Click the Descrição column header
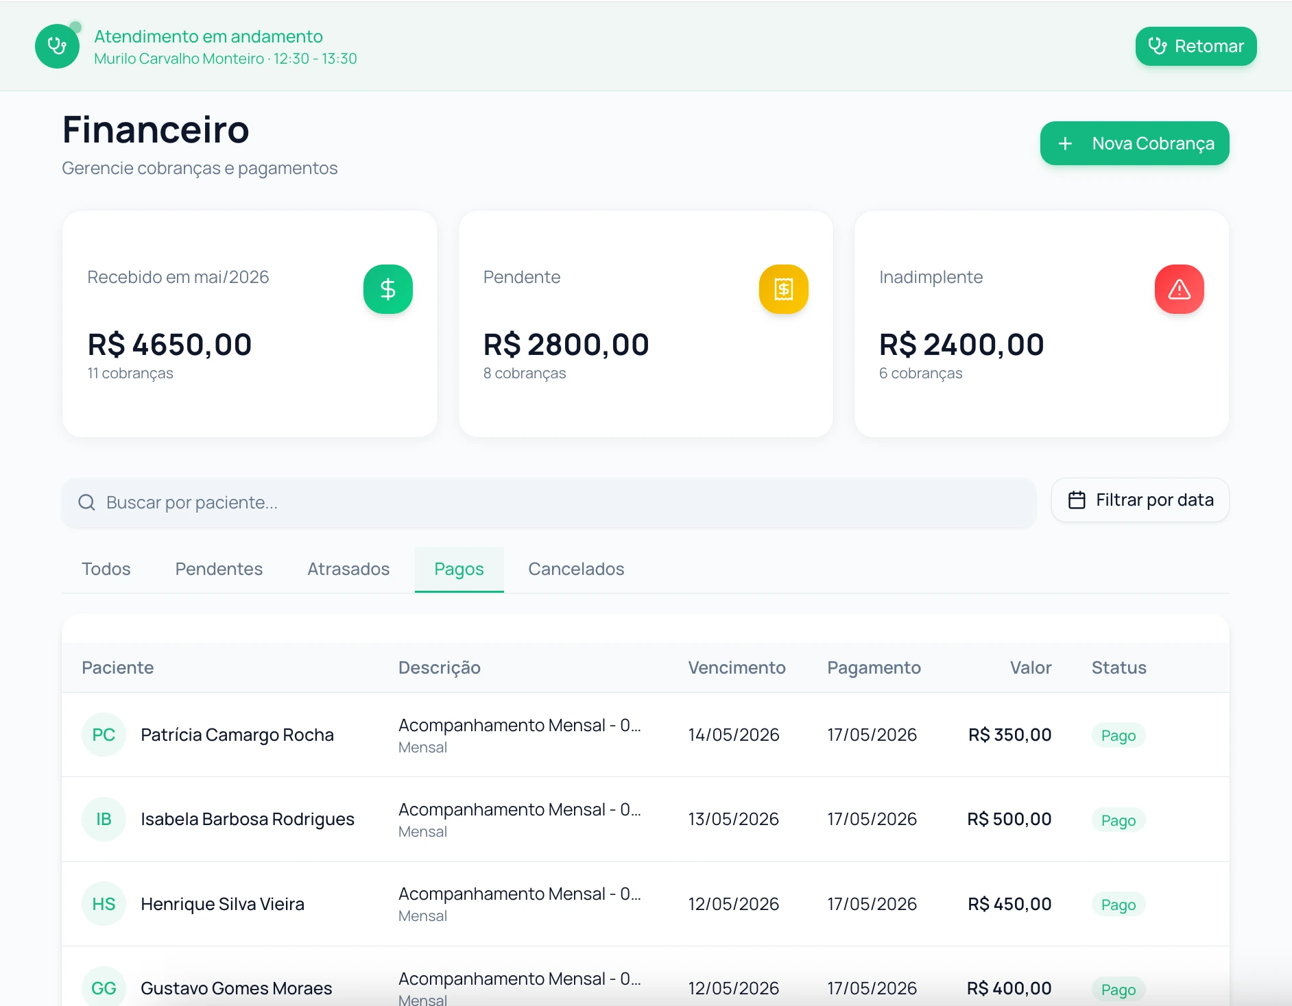This screenshot has height=1006, width=1292. pos(439,667)
